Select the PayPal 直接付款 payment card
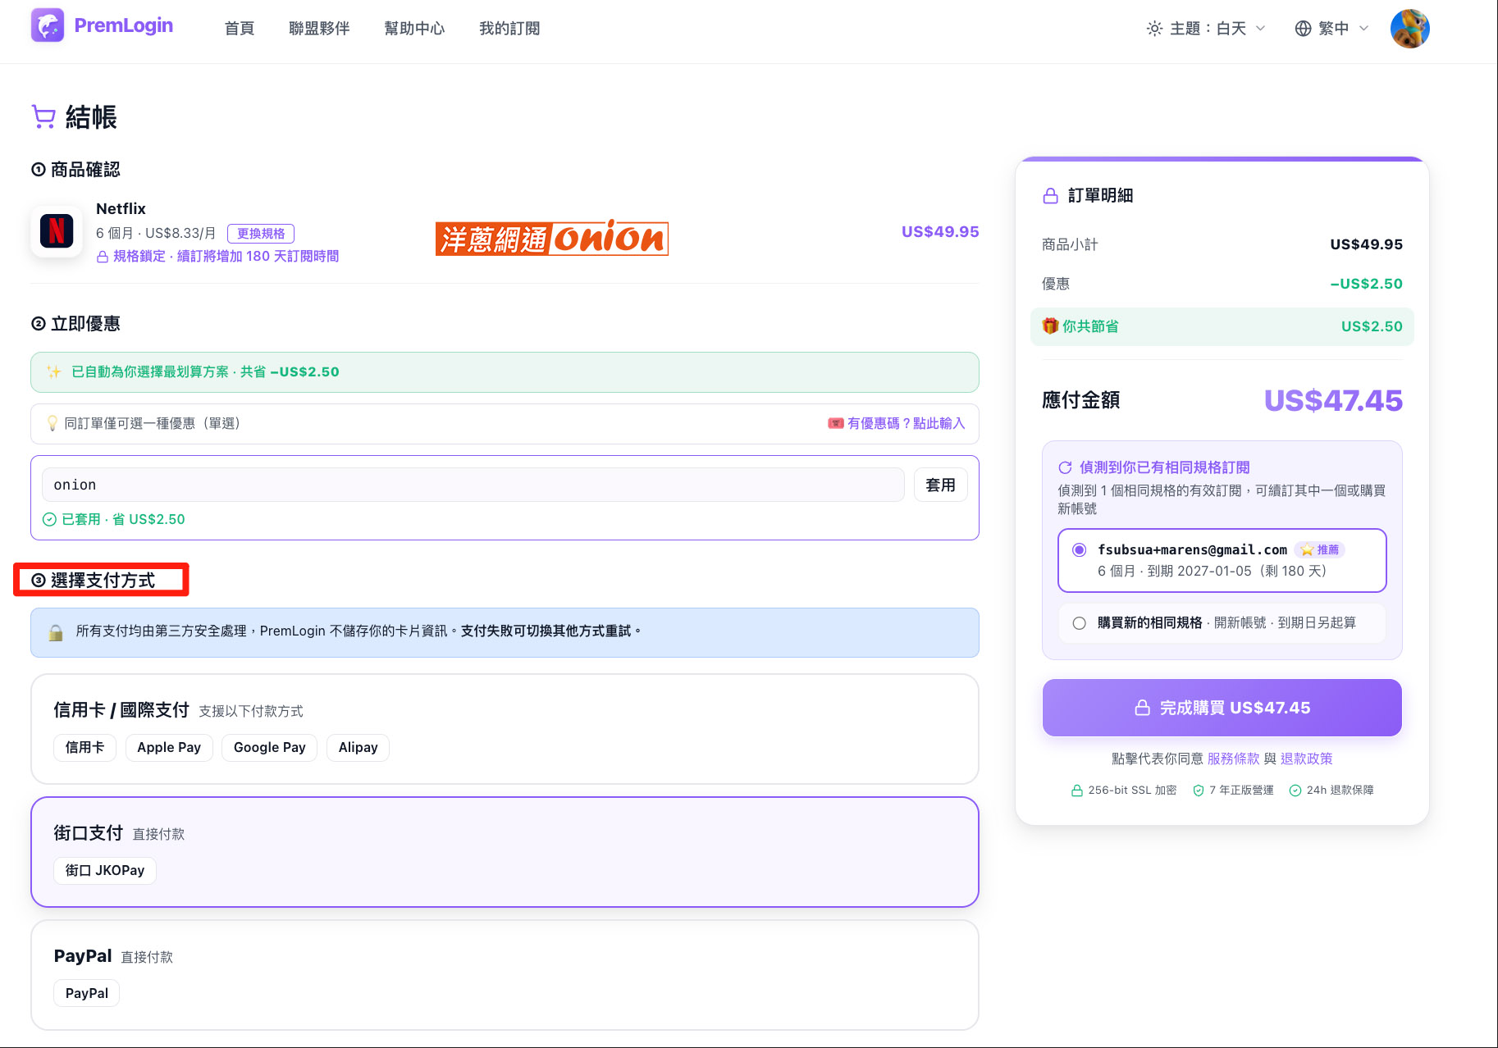The height and width of the screenshot is (1048, 1498). [x=505, y=975]
